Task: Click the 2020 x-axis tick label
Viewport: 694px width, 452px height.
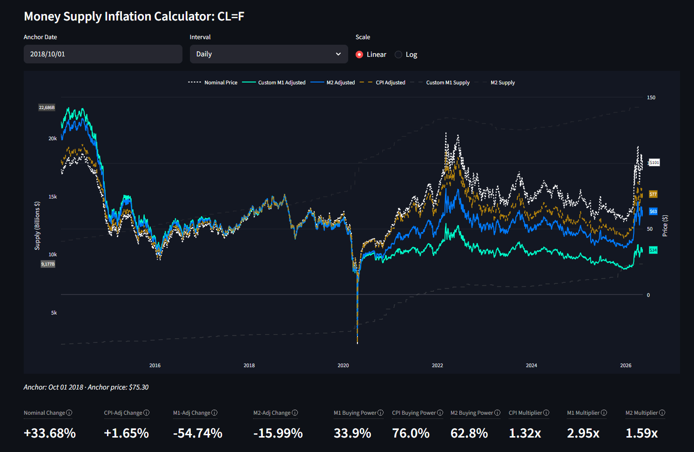Action: (343, 365)
